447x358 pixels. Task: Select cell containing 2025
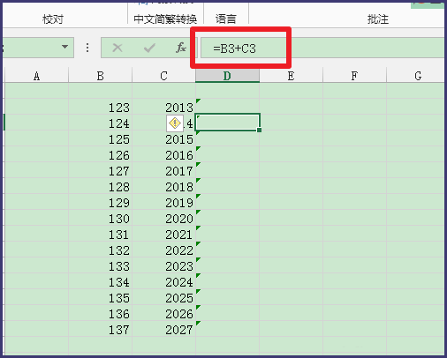point(163,297)
